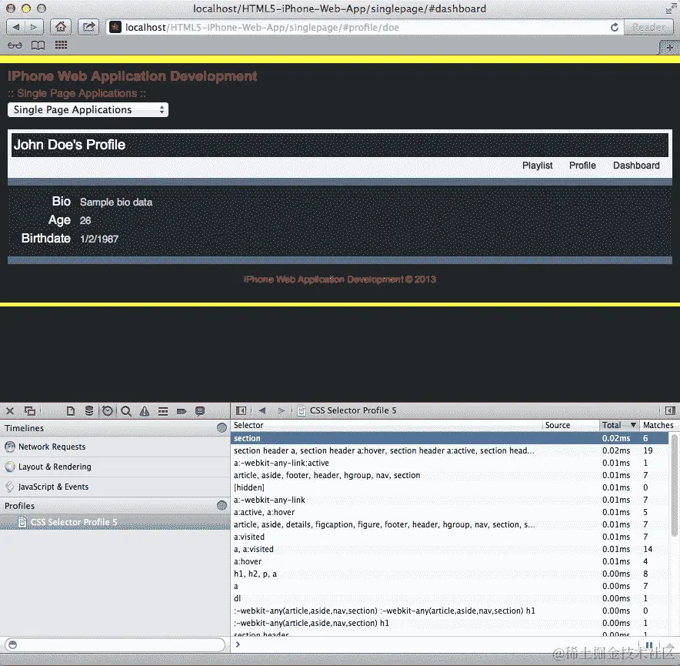Screen dimensions: 680x666
Task: Sort by the Matches column header
Action: coord(658,425)
